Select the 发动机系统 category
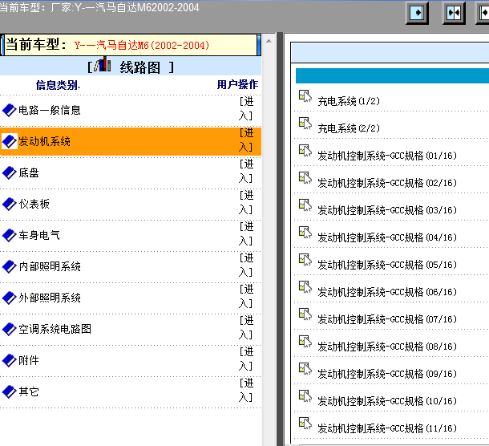489x446 pixels. pyautogui.click(x=44, y=141)
